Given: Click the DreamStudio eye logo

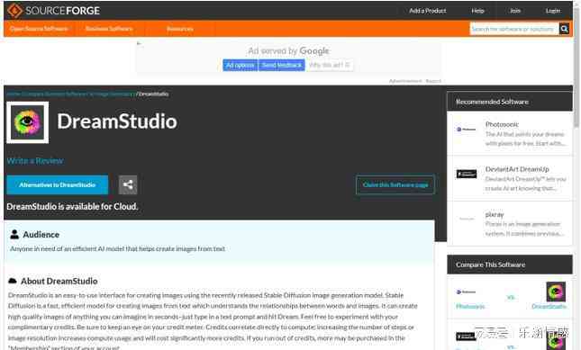Looking at the screenshot, I should click(x=27, y=122).
